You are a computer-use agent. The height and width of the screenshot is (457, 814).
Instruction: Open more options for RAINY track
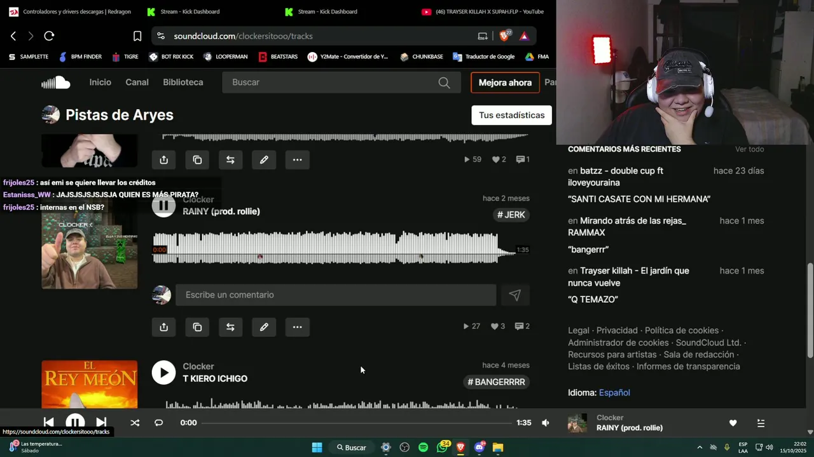[297, 327]
